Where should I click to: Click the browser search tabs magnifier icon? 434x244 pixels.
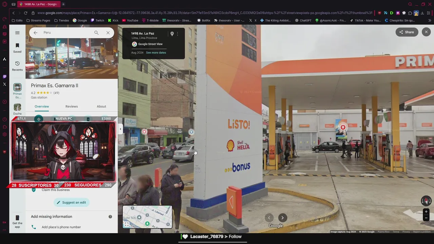(x=410, y=4)
